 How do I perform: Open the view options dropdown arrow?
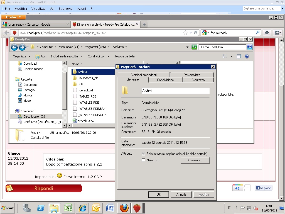[232, 56]
